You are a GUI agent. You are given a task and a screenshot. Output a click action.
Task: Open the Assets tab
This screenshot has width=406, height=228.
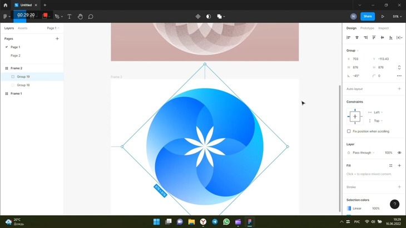(x=22, y=28)
